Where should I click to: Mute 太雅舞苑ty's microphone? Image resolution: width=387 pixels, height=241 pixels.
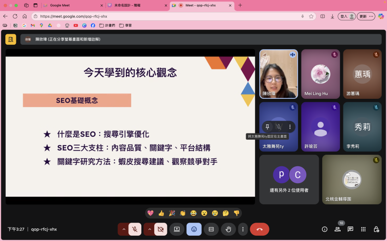point(279,127)
